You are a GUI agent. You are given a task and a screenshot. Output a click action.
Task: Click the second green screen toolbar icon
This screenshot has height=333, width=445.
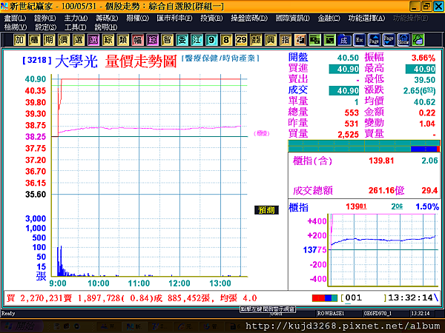point(329,40)
